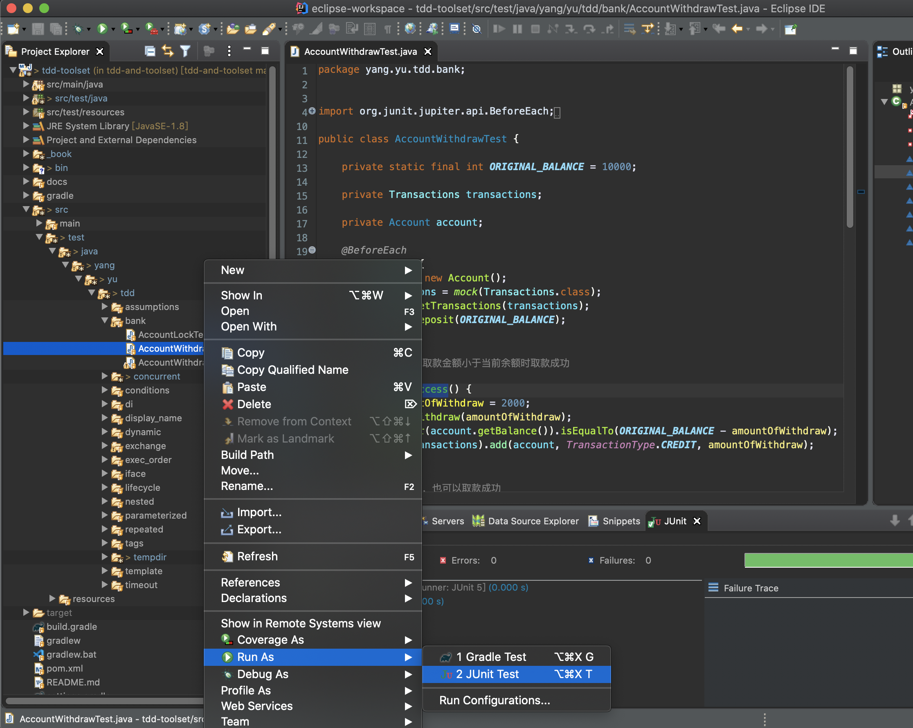The height and width of the screenshot is (728, 913).
Task: Collapse the bank folder in the tree
Action: pos(105,321)
